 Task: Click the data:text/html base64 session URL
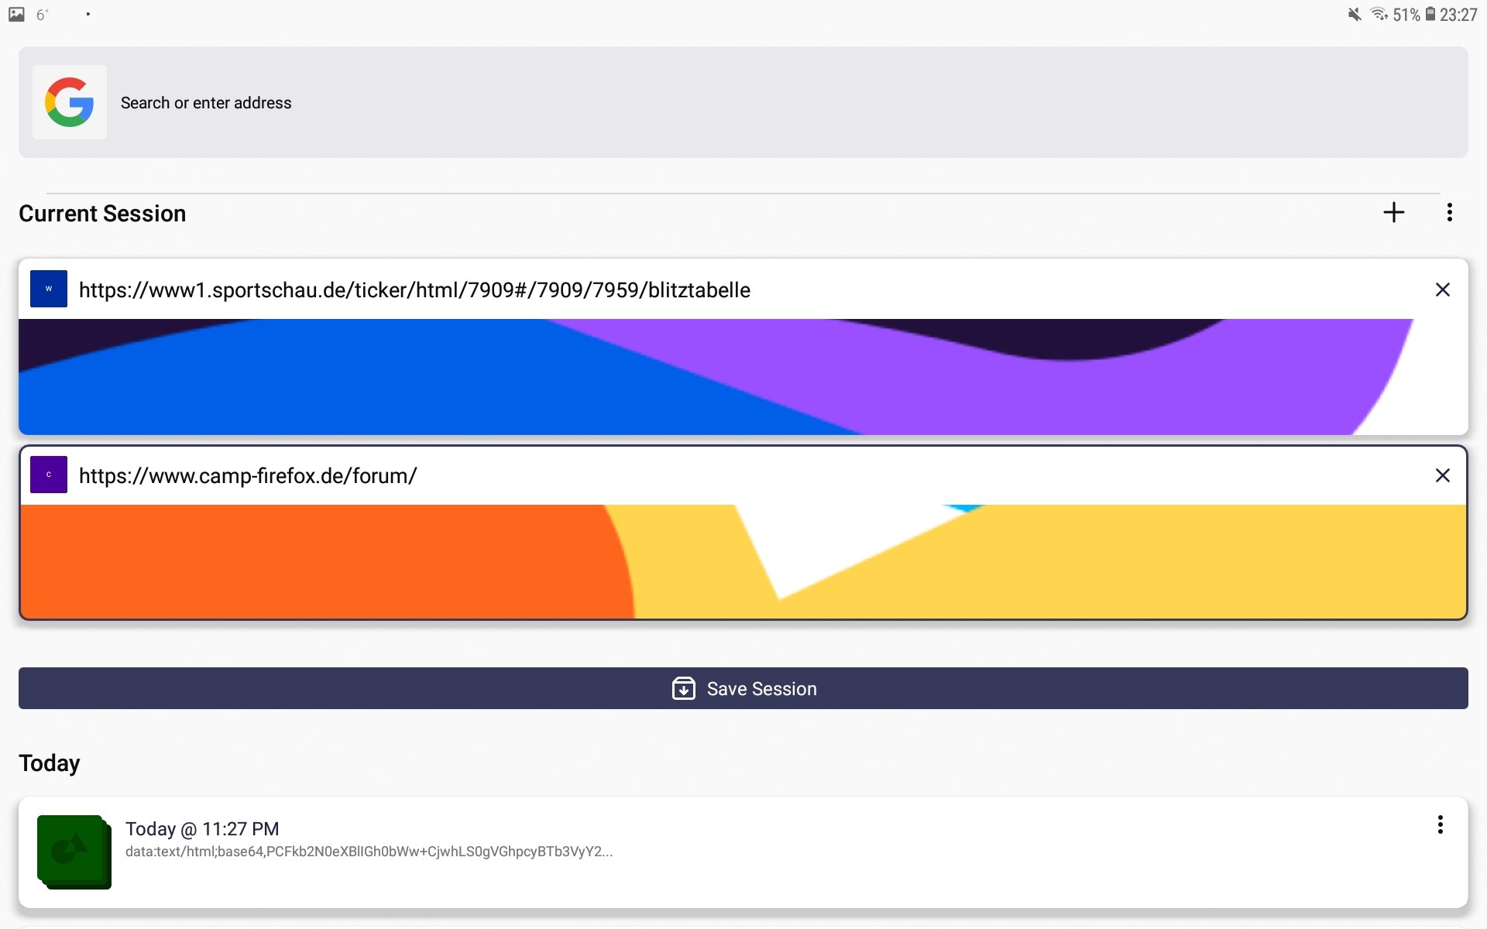(369, 852)
